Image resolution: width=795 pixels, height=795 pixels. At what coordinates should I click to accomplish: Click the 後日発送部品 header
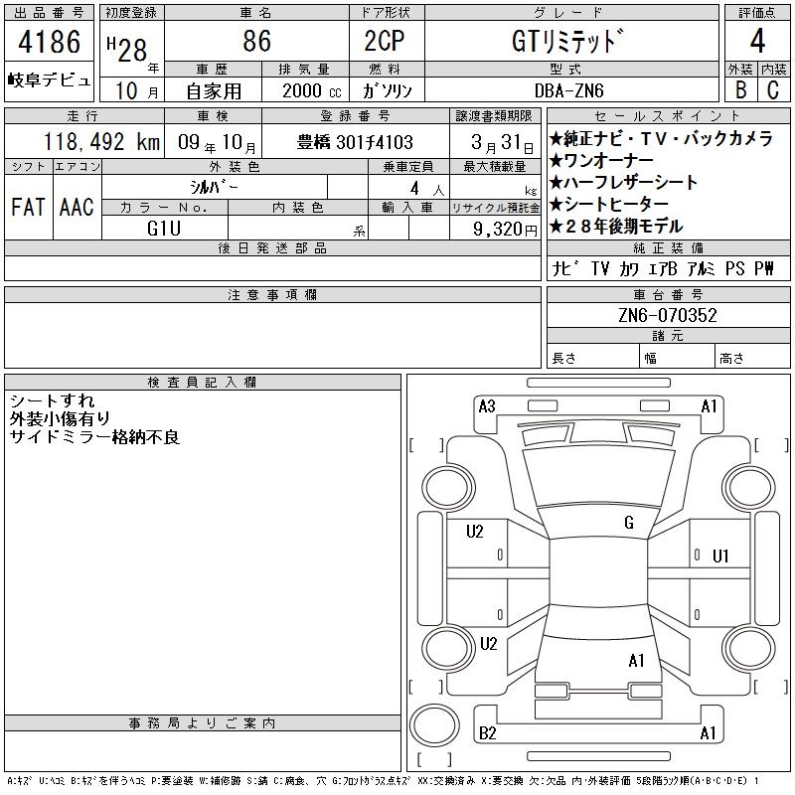[x=272, y=247]
